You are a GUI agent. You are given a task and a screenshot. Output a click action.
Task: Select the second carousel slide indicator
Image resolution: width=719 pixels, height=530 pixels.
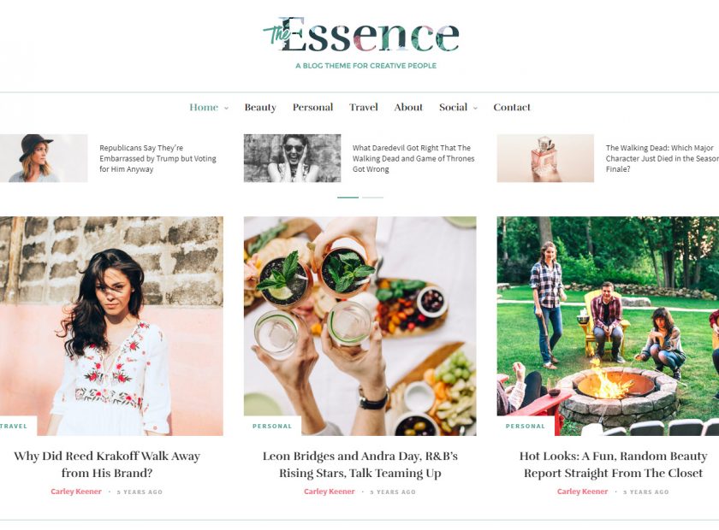pyautogui.click(x=373, y=197)
